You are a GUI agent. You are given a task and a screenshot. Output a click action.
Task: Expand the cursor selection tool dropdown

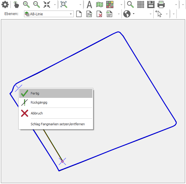coord(167,14)
